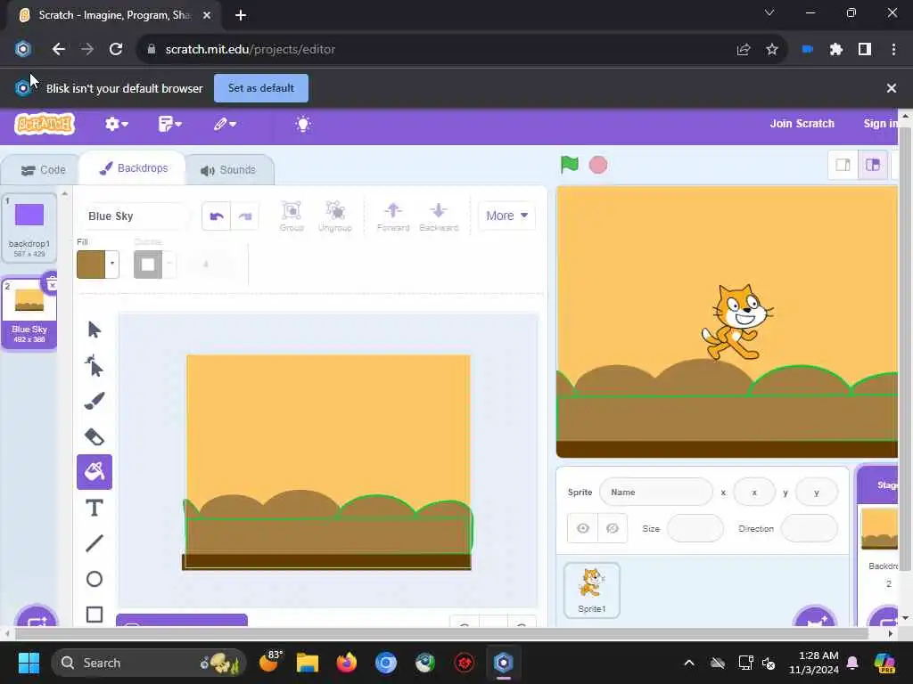Select the Text tool
Image resolution: width=913 pixels, height=684 pixels.
(x=95, y=508)
